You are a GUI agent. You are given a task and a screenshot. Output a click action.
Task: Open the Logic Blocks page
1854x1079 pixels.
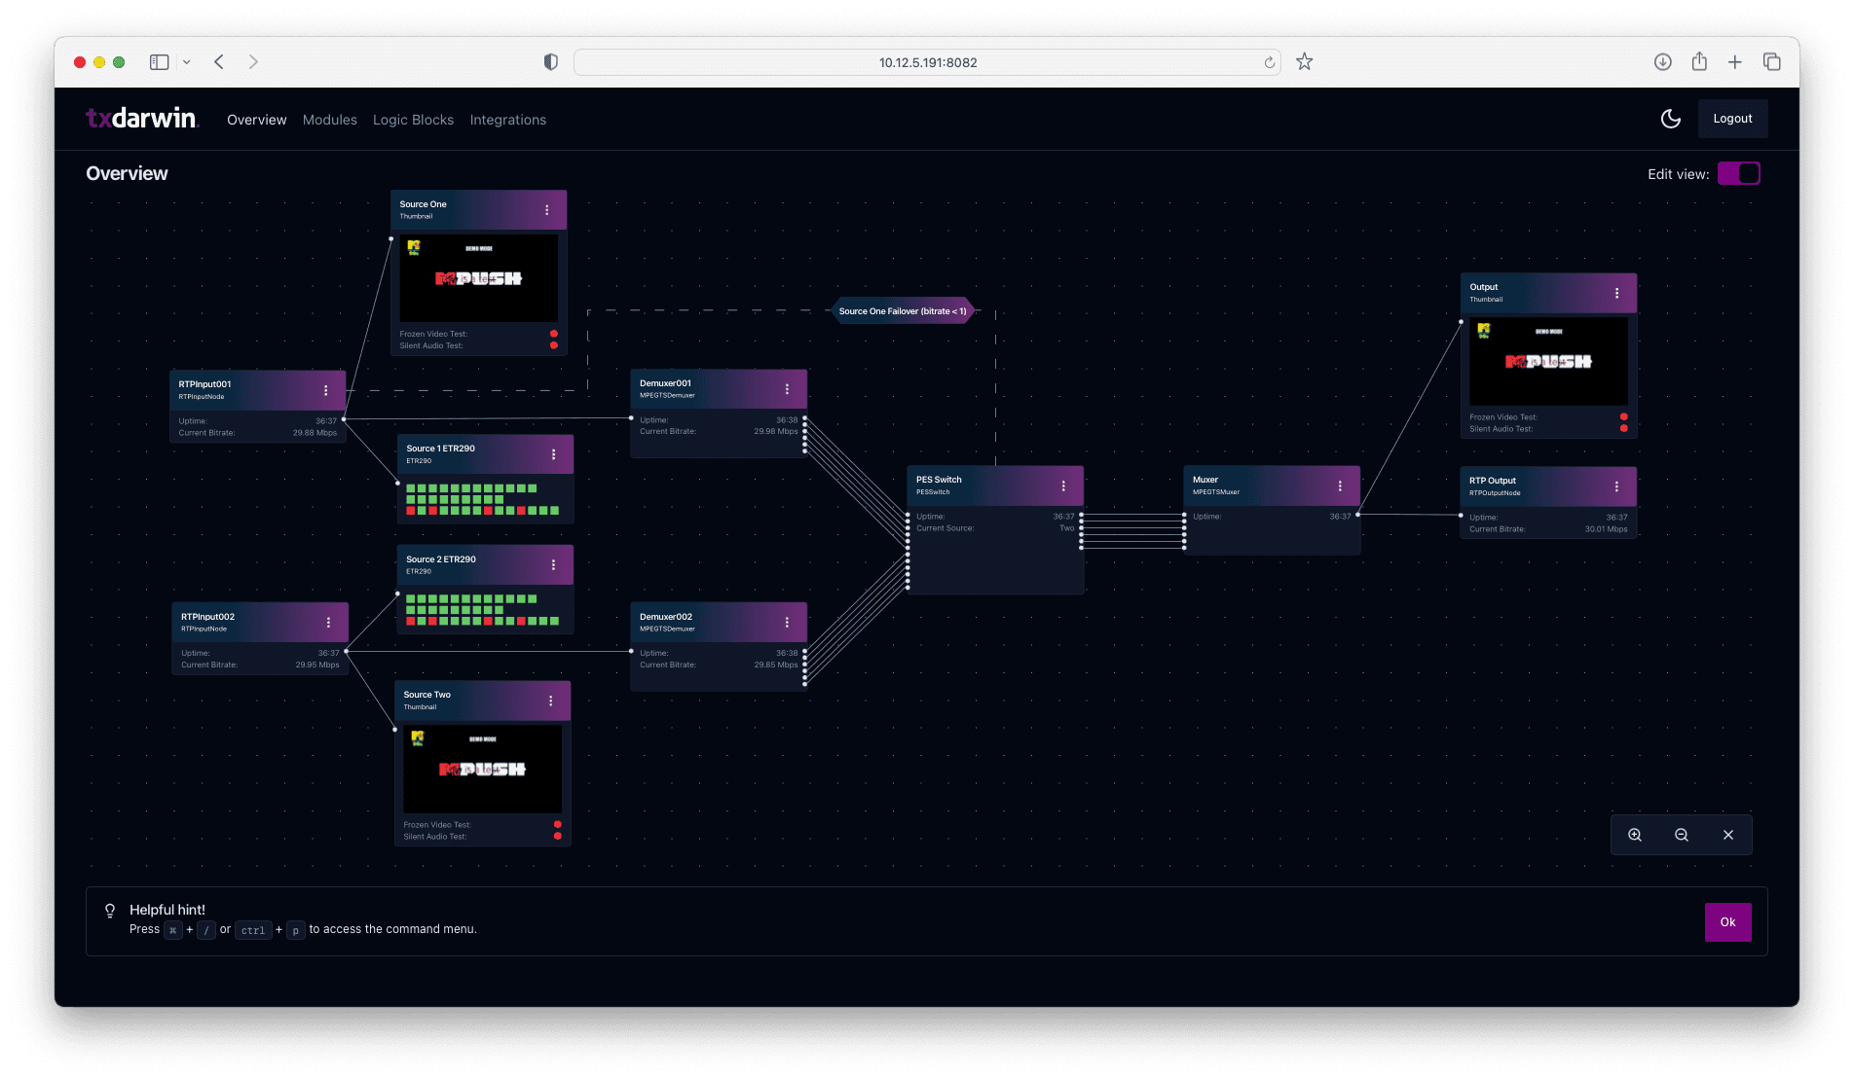click(x=413, y=119)
